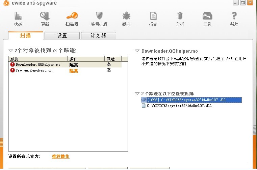The image size is (257, 170).
Task: Open the 帮助 help question mark icon
Action: point(234,16)
